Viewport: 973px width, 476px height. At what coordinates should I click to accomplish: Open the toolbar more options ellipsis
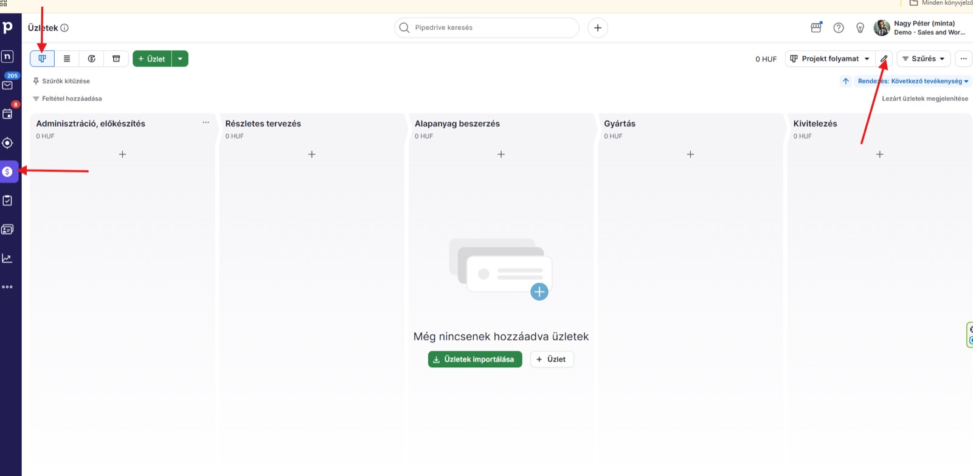pyautogui.click(x=963, y=58)
